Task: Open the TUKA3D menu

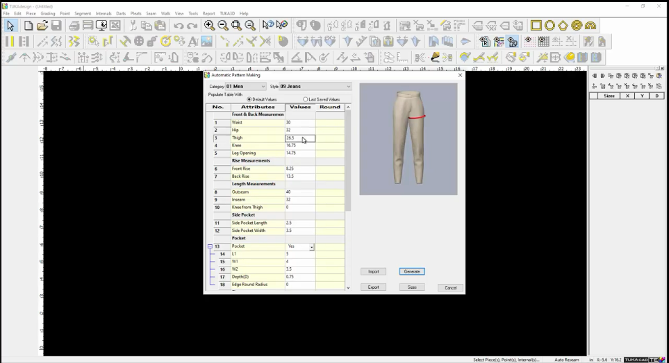Action: click(227, 13)
